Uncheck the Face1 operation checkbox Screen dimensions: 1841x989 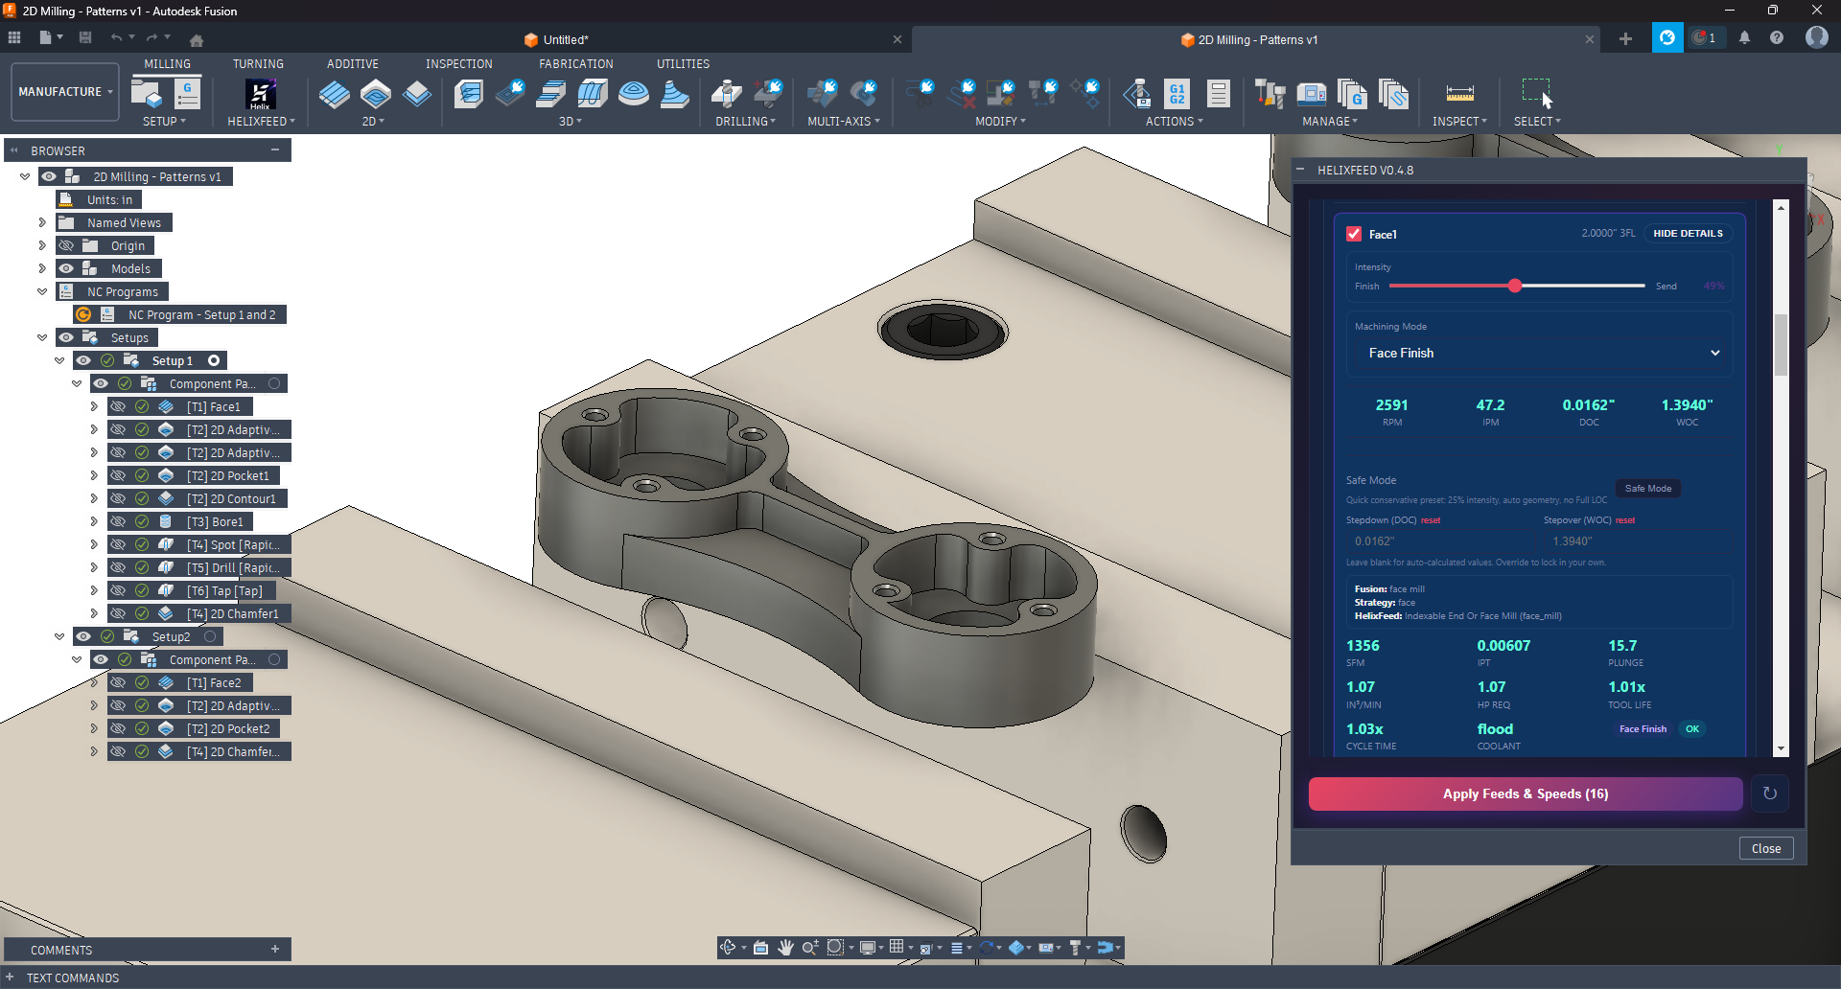[1354, 234]
